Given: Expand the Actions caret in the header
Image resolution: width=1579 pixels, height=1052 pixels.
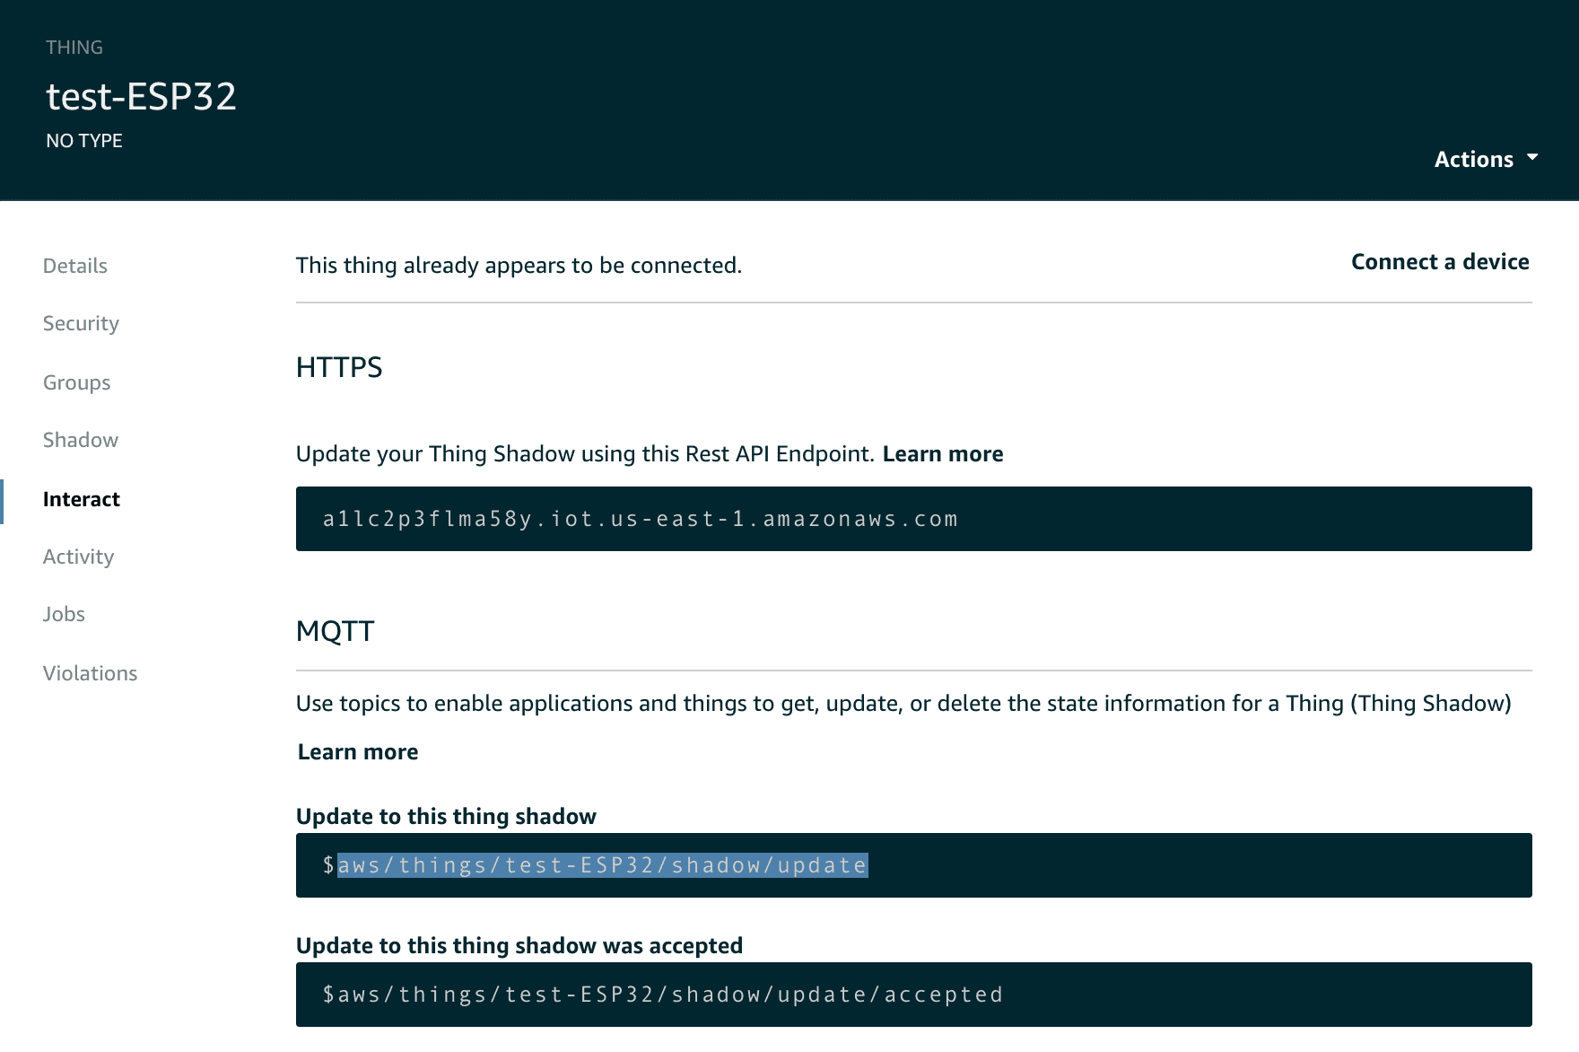Looking at the screenshot, I should tap(1532, 158).
